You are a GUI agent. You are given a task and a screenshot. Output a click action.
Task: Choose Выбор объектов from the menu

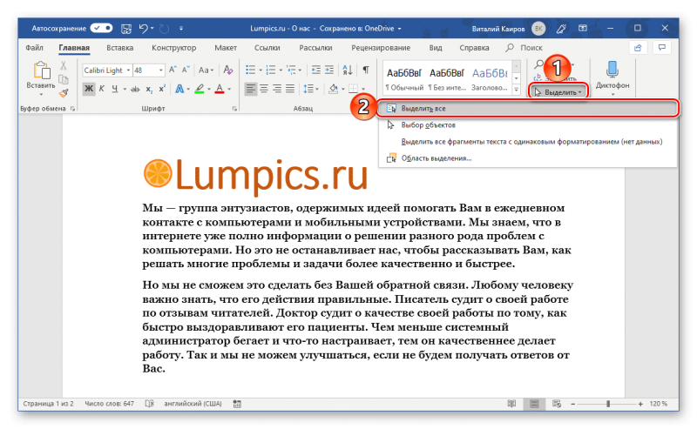(x=528, y=125)
